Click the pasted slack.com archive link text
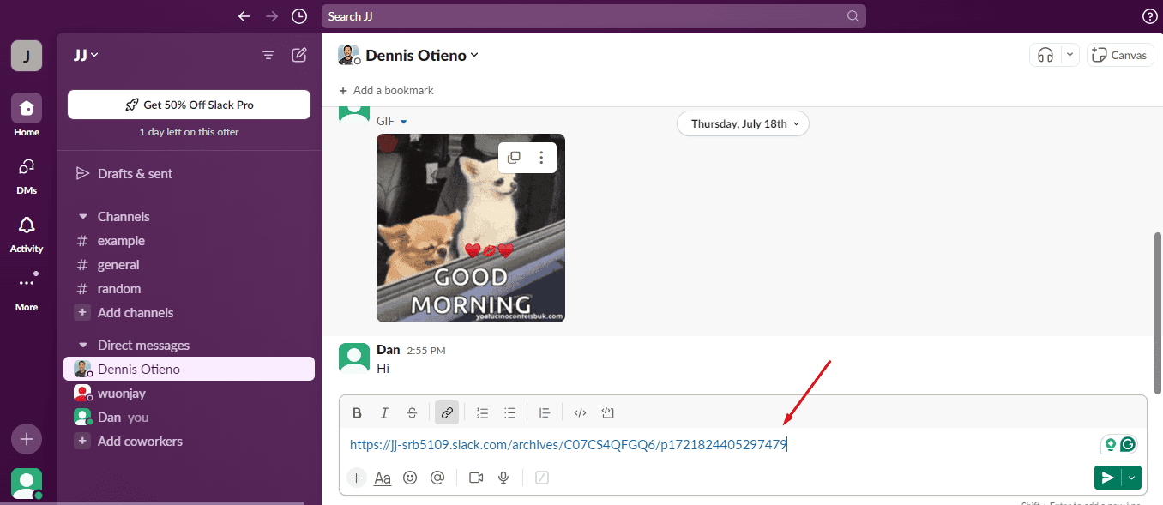 tap(568, 444)
